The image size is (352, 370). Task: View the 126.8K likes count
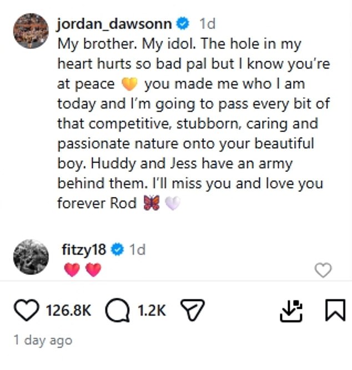[68, 310]
